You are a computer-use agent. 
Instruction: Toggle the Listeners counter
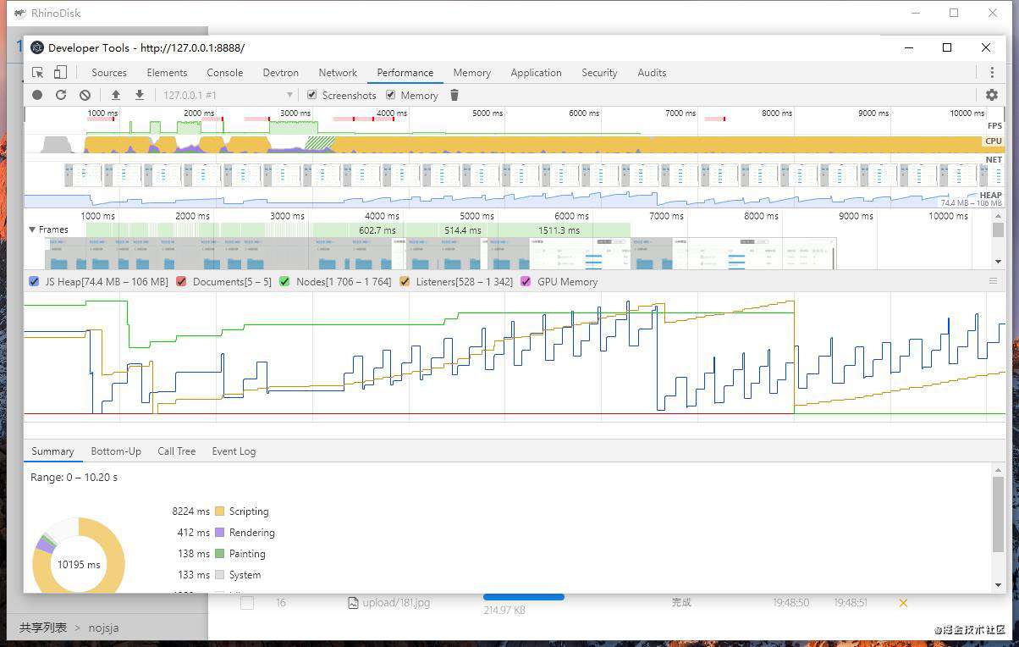(x=405, y=281)
